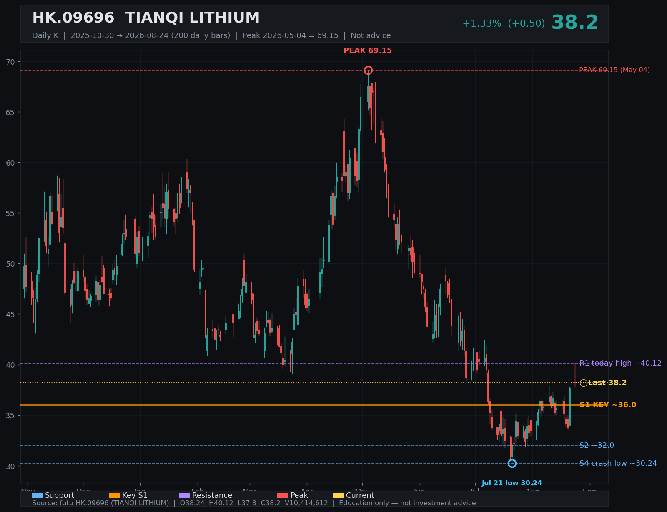Click the 35 y-axis tick label
The image size is (667, 512).
point(10,415)
